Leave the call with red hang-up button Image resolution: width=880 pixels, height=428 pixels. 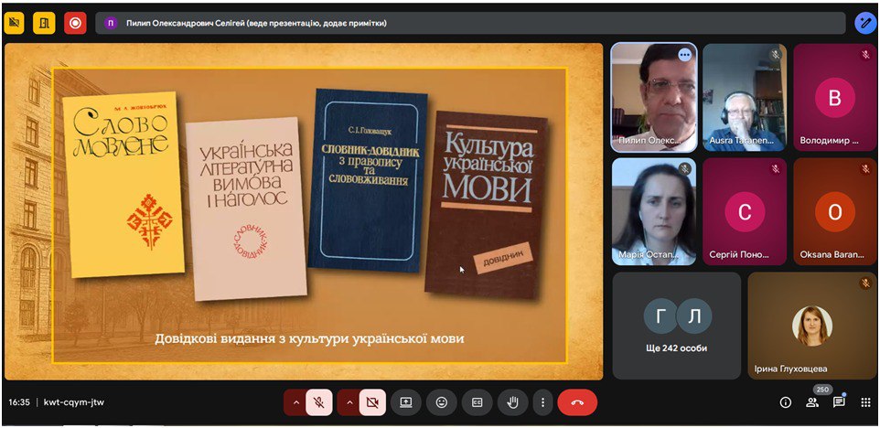[577, 402]
